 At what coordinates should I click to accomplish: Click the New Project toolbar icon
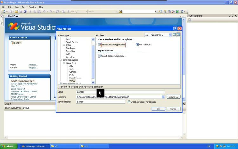pos(4,11)
